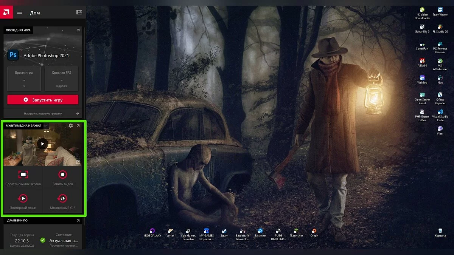Click Повторный показ instant replay icon
The image size is (454, 255).
click(23, 198)
